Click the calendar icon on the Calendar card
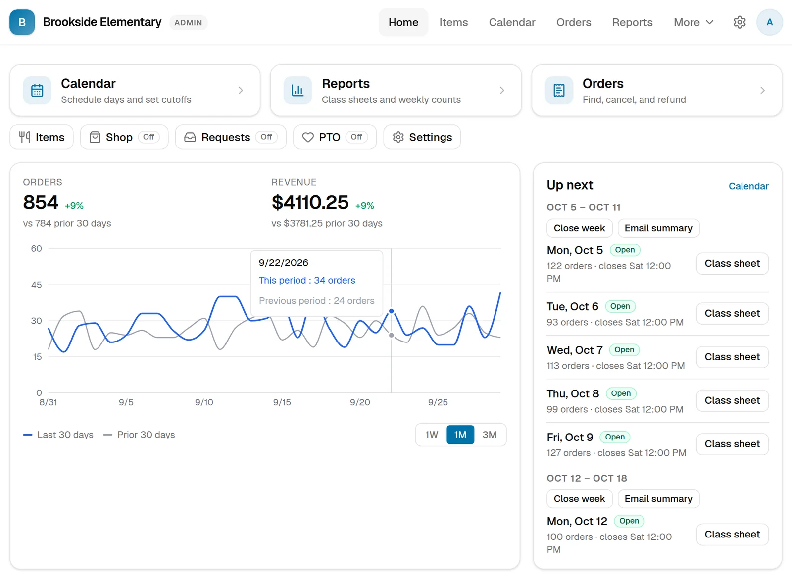 click(37, 91)
